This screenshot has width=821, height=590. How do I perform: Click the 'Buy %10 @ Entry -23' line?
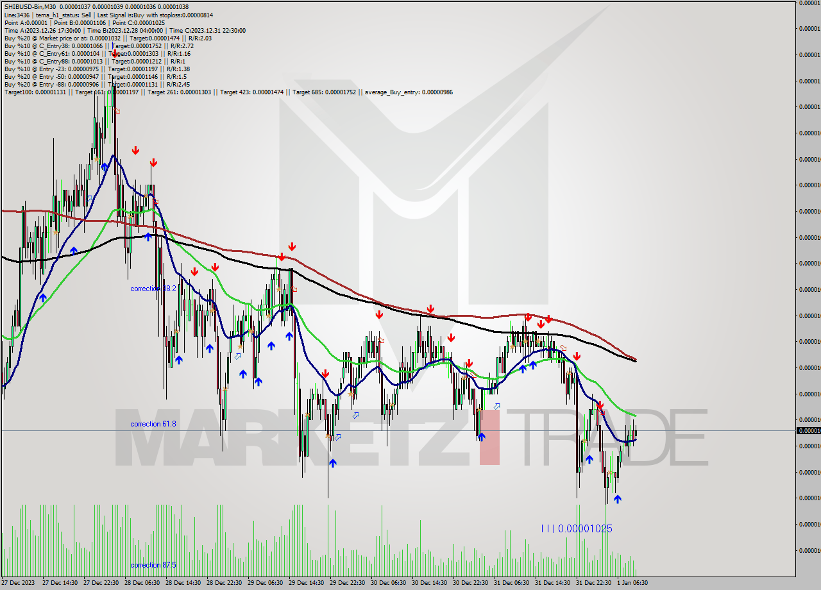(97, 69)
